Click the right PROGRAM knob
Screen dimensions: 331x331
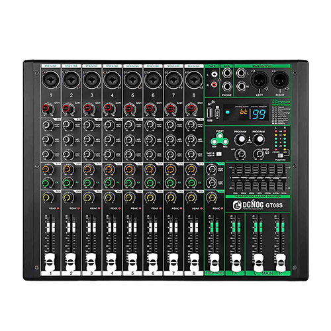point(258,140)
